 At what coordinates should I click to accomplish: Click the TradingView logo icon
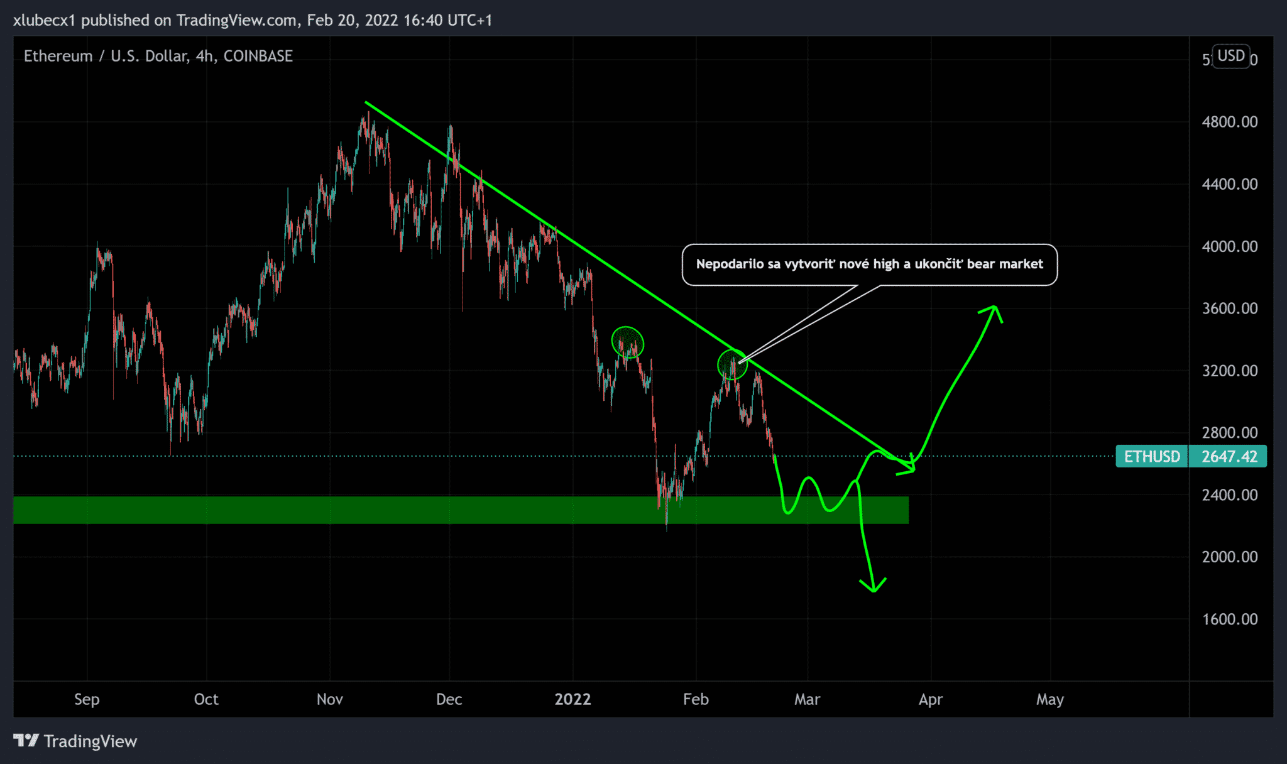(26, 741)
